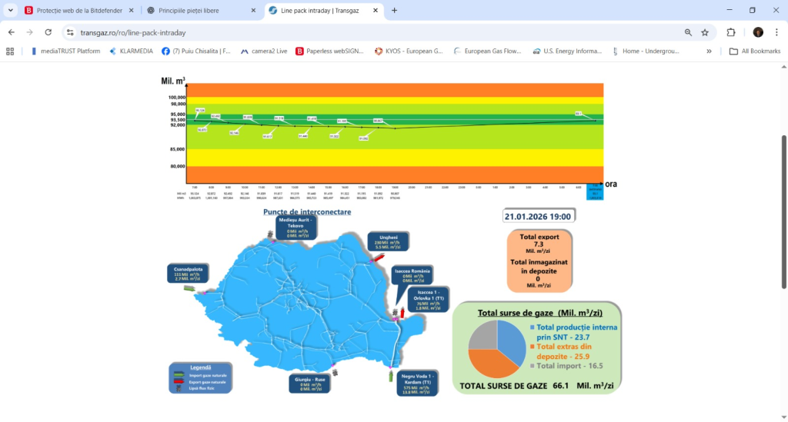788x422 pixels.
Task: Expand the hidden bookmarks overflow chevron
Action: pyautogui.click(x=709, y=52)
